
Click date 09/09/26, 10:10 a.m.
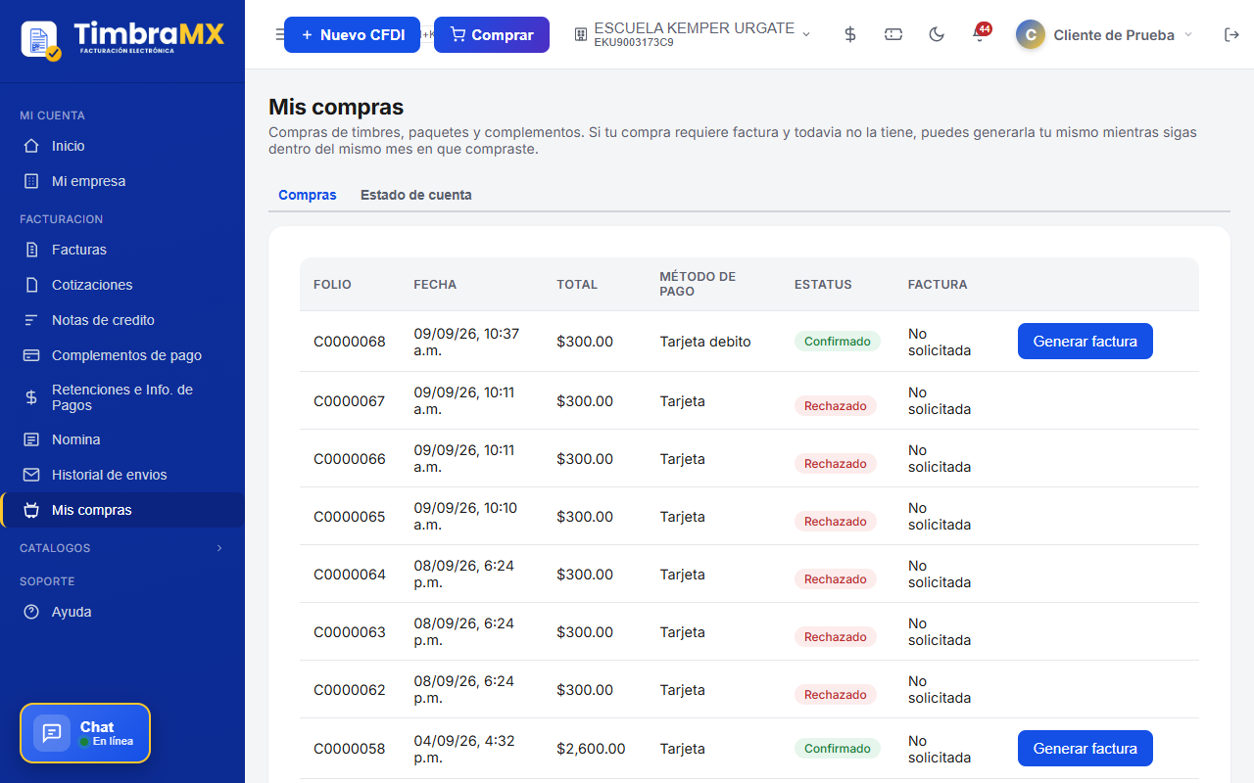point(465,517)
